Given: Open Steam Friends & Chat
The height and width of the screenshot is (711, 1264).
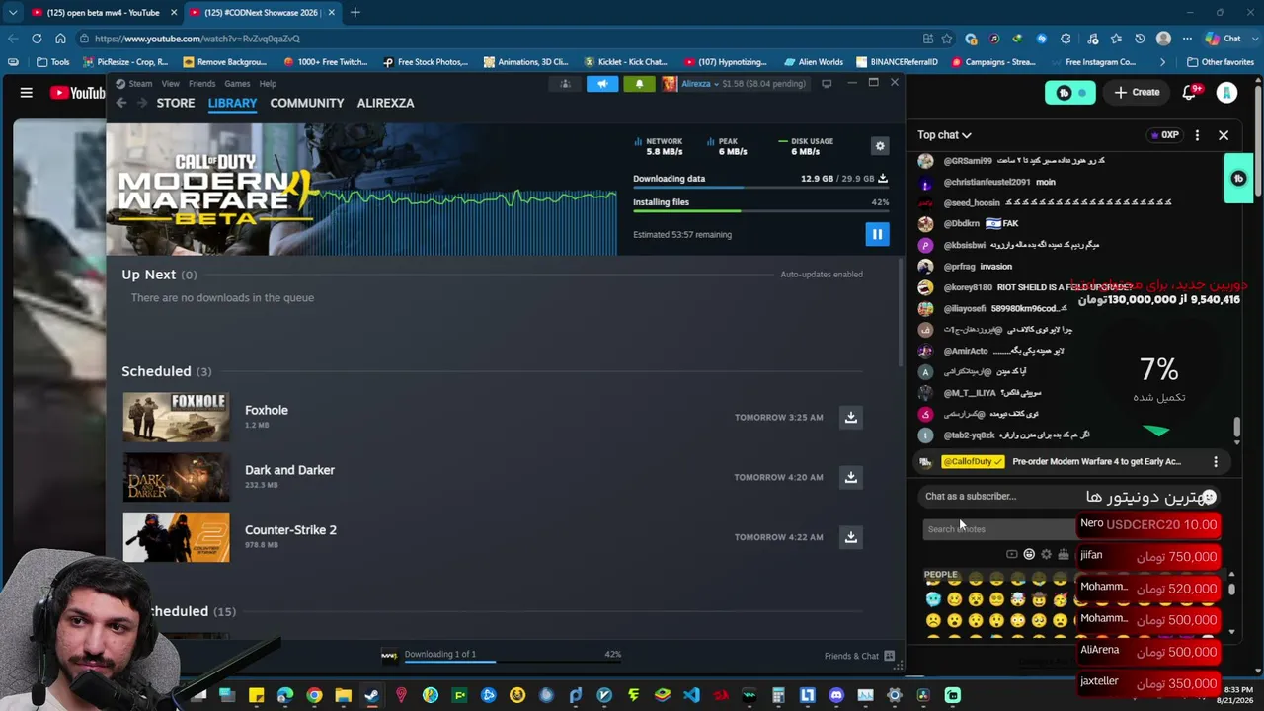Looking at the screenshot, I should (859, 656).
